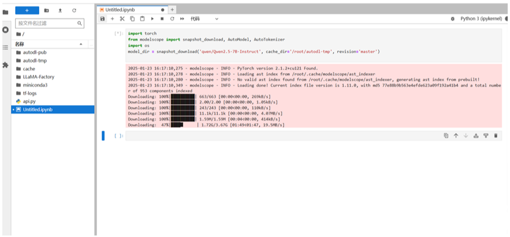
Task: Click the blue new launcher plus button
Action: (27, 10)
